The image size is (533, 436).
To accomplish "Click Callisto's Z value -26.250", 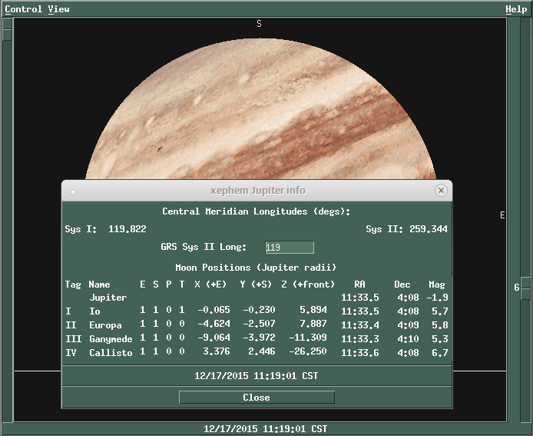I will click(x=308, y=351).
